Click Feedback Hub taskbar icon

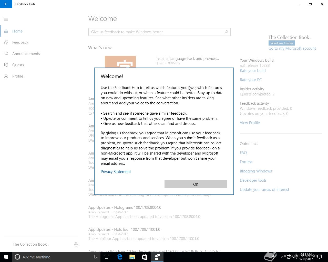tap(157, 257)
